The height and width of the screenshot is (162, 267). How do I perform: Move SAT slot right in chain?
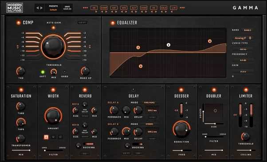(x=116, y=12)
